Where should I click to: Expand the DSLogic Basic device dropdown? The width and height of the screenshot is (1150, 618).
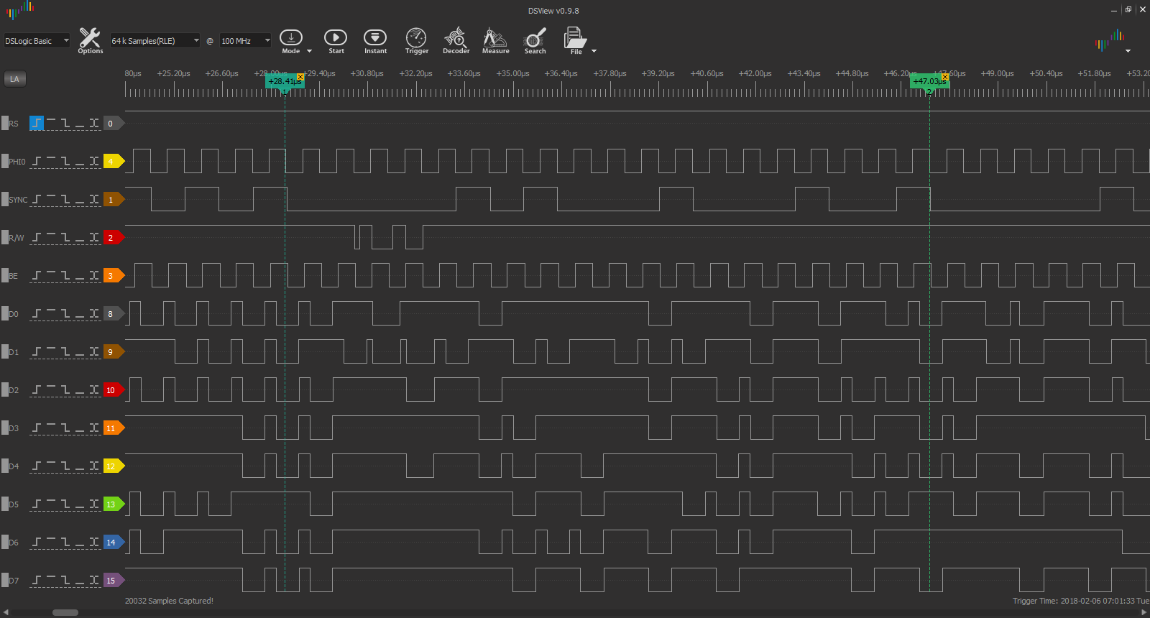pyautogui.click(x=37, y=41)
